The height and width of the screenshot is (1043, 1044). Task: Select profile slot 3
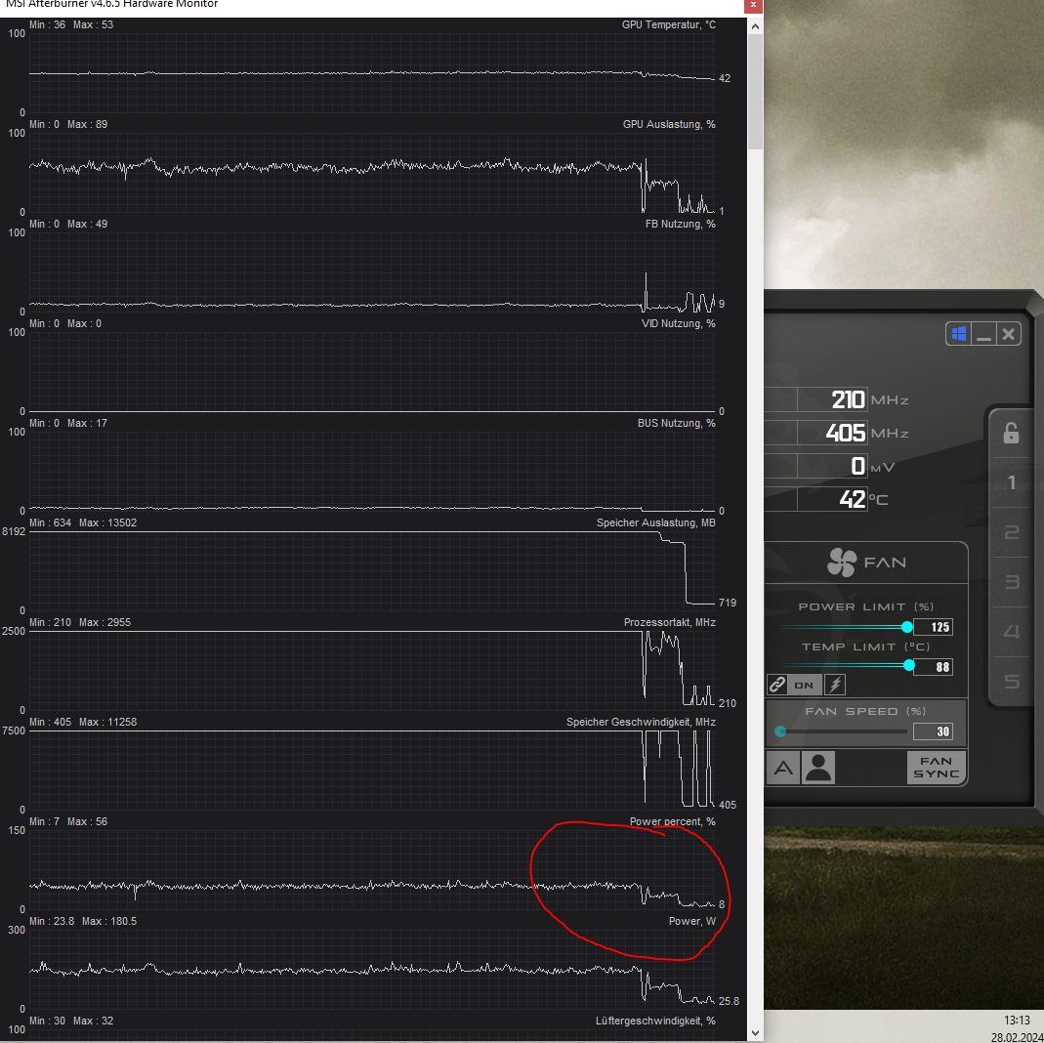pyautogui.click(x=1012, y=582)
